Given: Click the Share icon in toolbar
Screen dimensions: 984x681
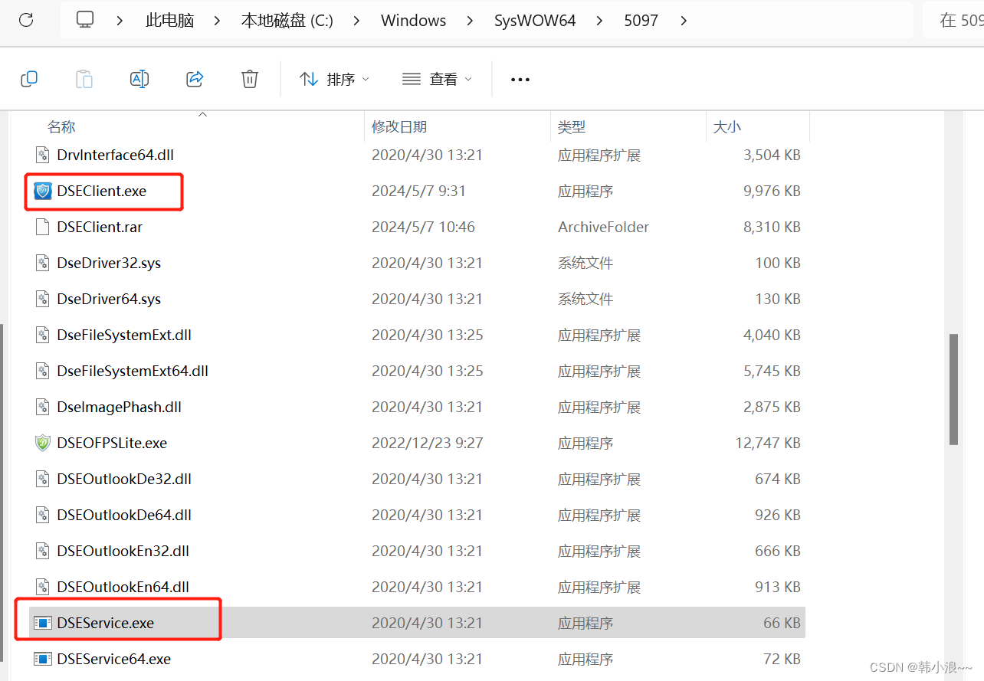Looking at the screenshot, I should [195, 79].
